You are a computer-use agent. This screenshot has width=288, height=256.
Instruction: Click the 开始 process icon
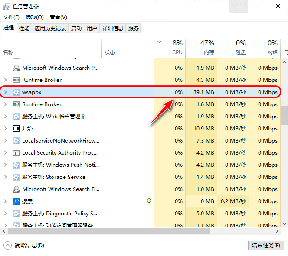pyautogui.click(x=16, y=129)
